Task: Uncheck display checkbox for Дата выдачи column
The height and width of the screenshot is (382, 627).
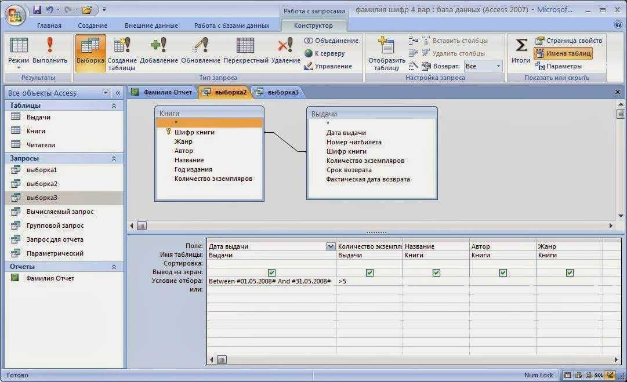Action: pos(271,272)
